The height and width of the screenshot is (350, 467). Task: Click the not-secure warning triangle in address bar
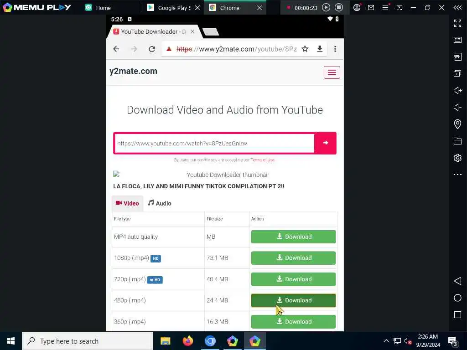[x=169, y=49]
